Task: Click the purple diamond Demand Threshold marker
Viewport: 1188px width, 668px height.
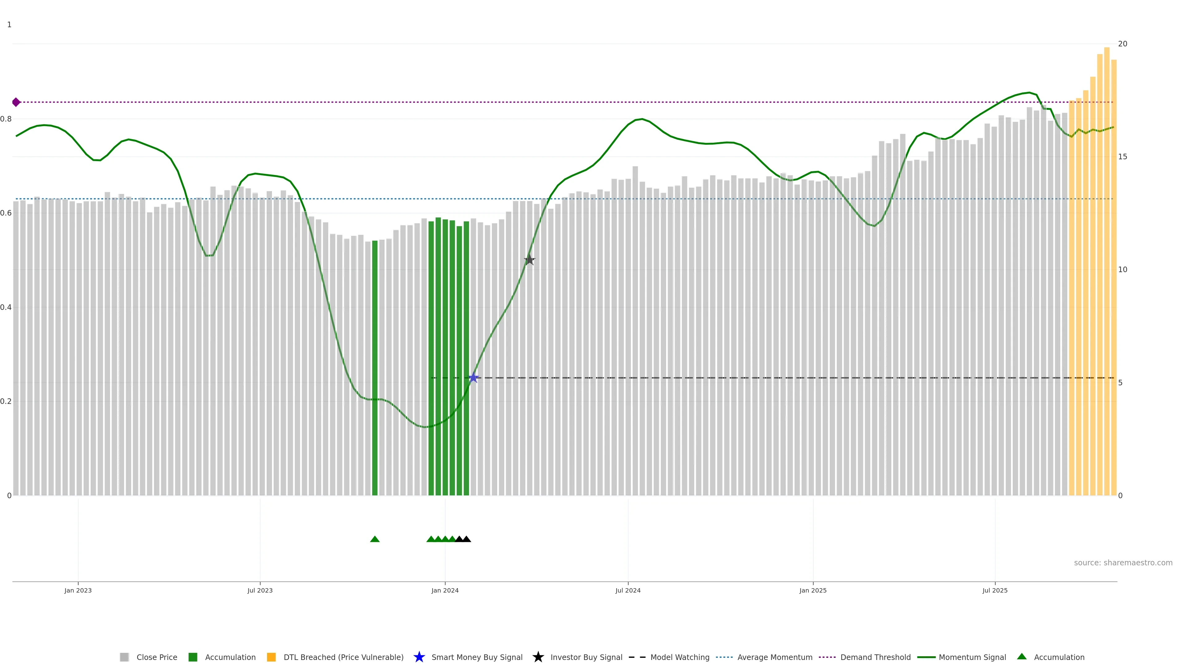Action: pos(16,102)
